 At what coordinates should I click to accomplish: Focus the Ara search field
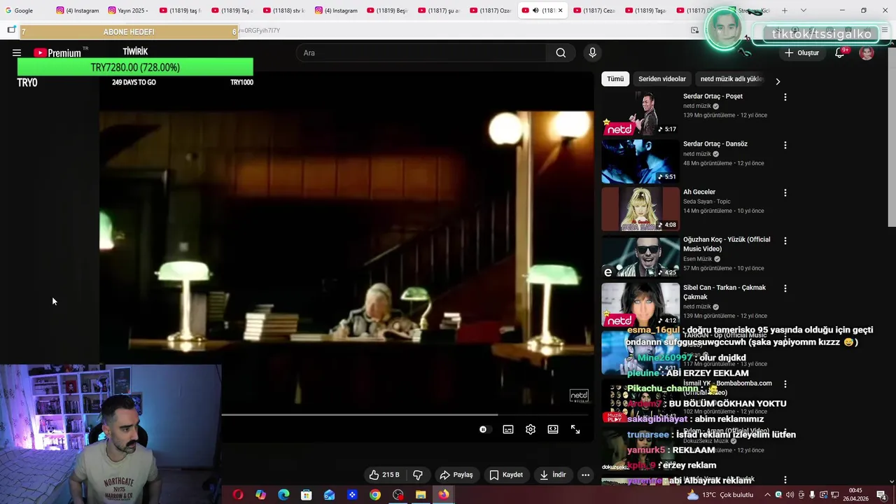[x=421, y=53]
